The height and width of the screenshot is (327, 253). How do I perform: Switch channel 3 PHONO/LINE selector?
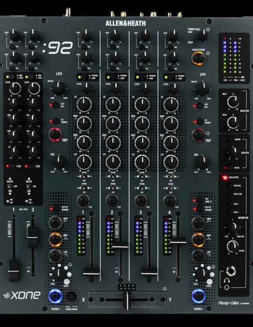tap(142, 77)
